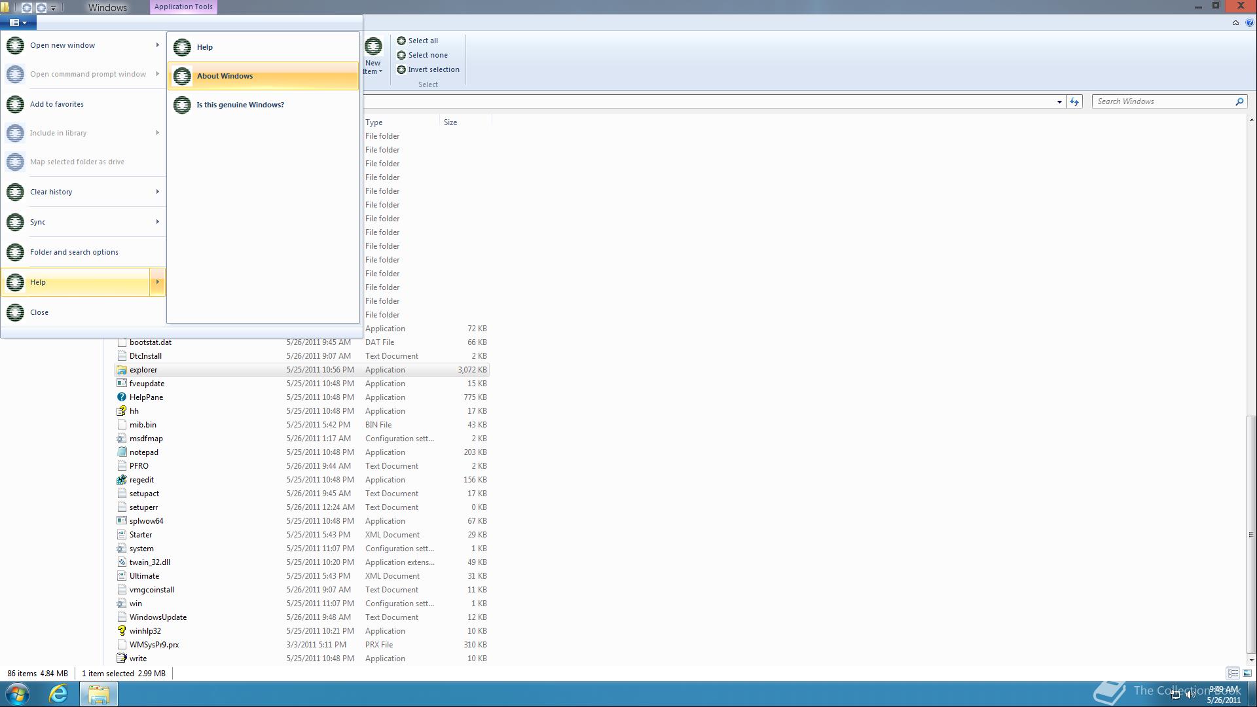Select the explorer application icon
This screenshot has width=1257, height=707.
point(122,370)
